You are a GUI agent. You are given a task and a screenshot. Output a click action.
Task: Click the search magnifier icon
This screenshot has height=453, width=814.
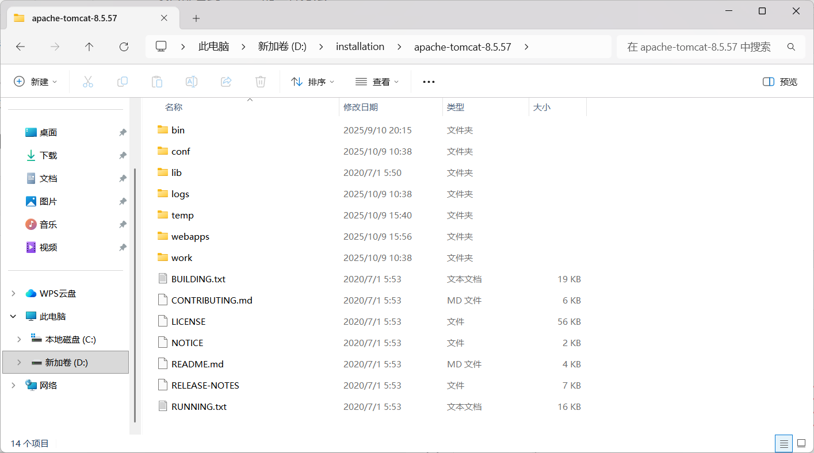point(791,47)
